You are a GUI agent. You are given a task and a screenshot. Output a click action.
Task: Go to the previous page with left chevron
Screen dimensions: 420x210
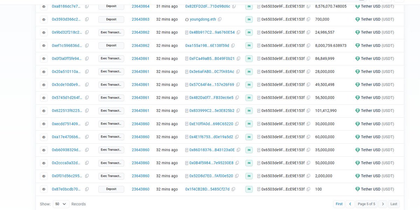click(350, 204)
